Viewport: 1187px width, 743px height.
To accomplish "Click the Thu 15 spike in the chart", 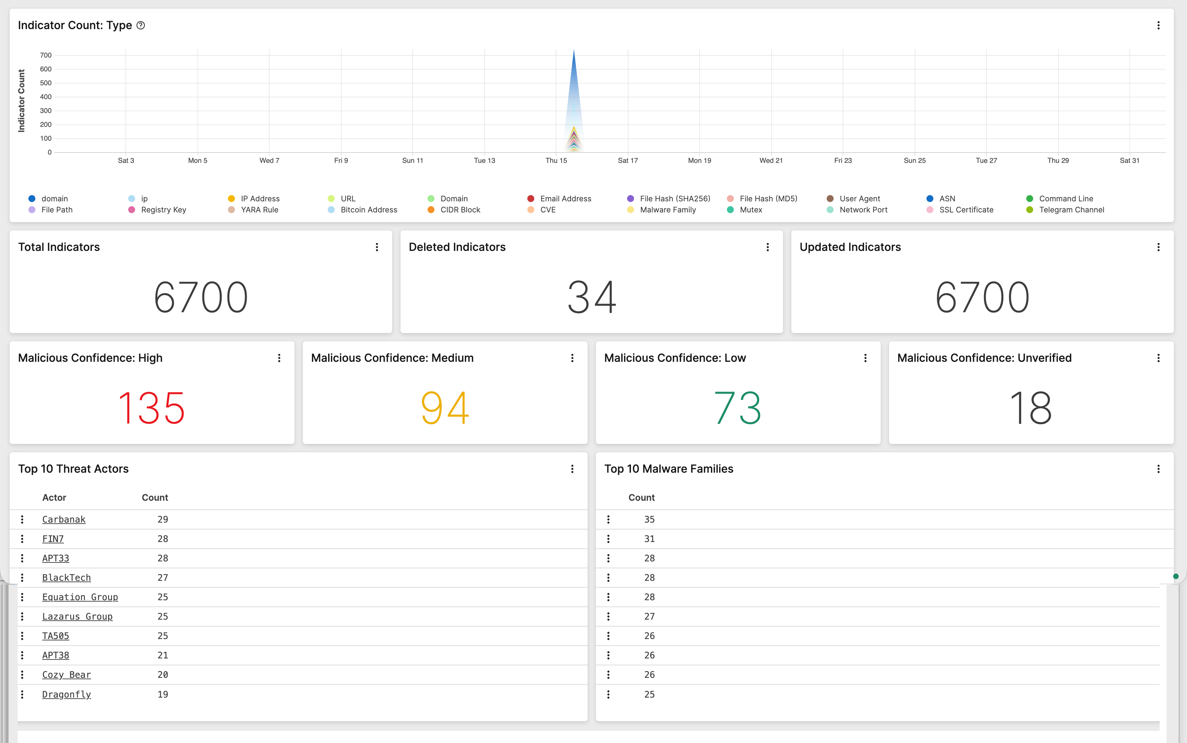I will pos(574,101).
